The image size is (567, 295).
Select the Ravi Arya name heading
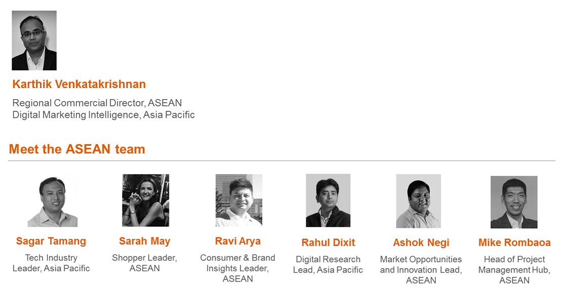point(237,241)
